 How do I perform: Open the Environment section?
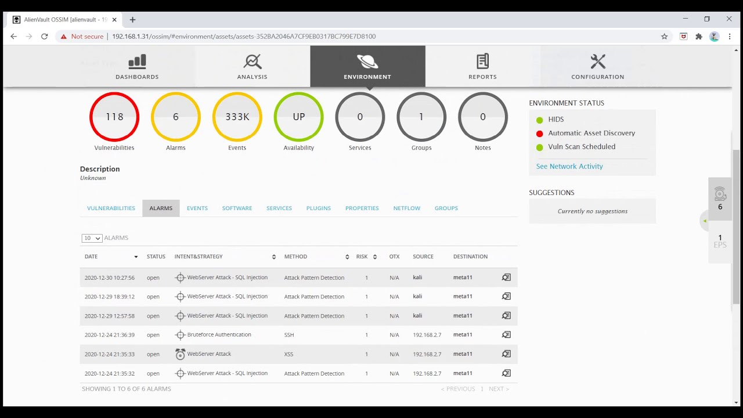pyautogui.click(x=367, y=67)
